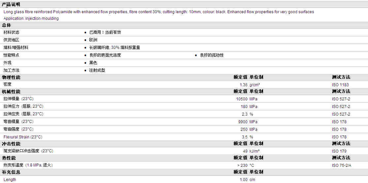The image size is (368, 183).
Task: Click ISO 527-2 in the 拉伸模量 row
Action: click(341, 99)
